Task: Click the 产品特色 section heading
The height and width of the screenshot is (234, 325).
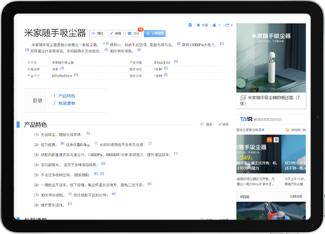Action: (35, 125)
